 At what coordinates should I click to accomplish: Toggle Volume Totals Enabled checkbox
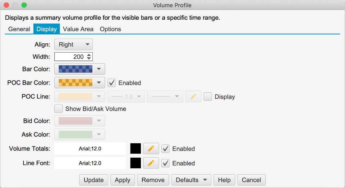165,149
